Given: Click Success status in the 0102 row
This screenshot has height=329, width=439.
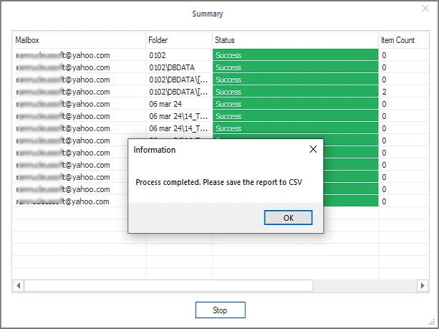Looking at the screenshot, I should [295, 54].
